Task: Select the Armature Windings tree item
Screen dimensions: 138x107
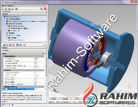Action: tap(17, 26)
